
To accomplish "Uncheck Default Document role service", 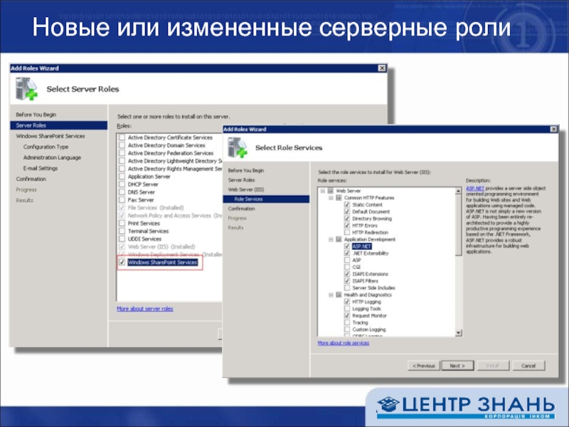I will 347,211.
